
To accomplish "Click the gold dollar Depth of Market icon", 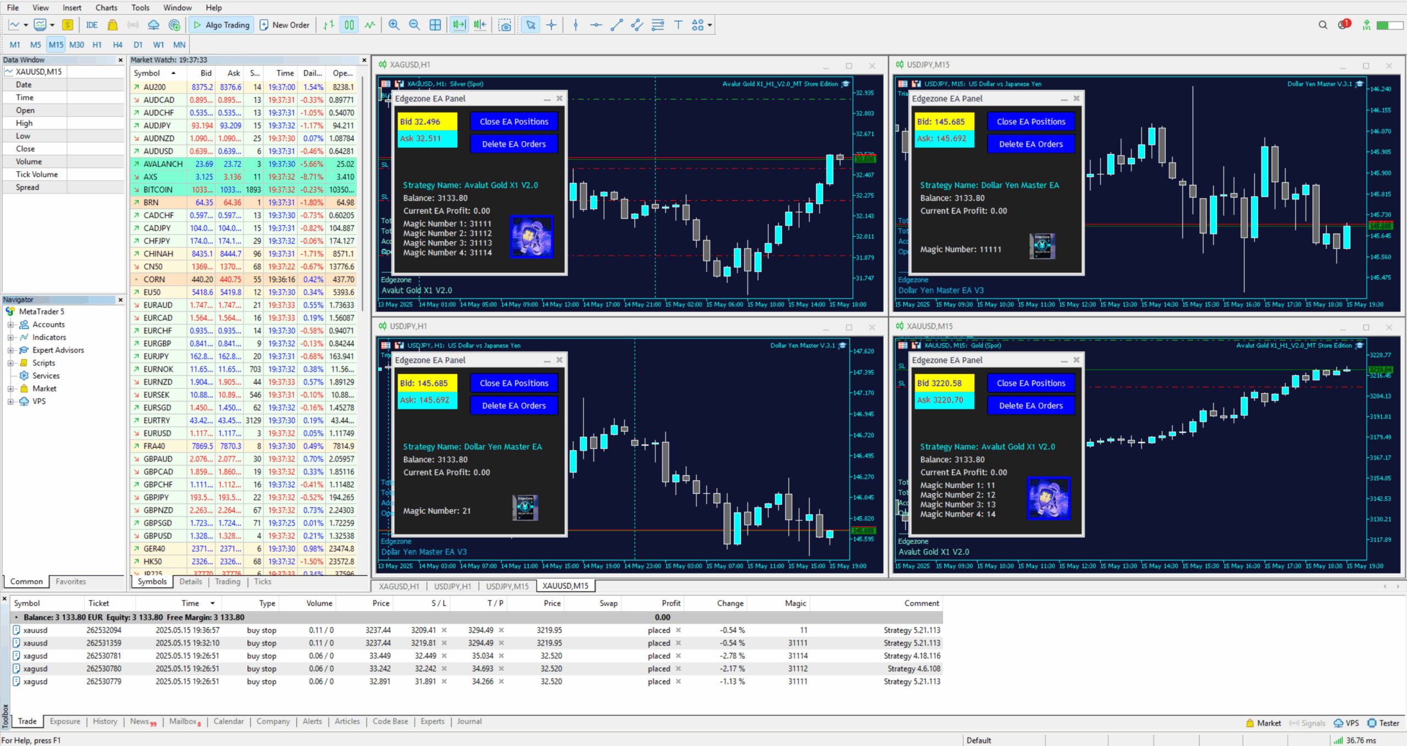I will 68,25.
